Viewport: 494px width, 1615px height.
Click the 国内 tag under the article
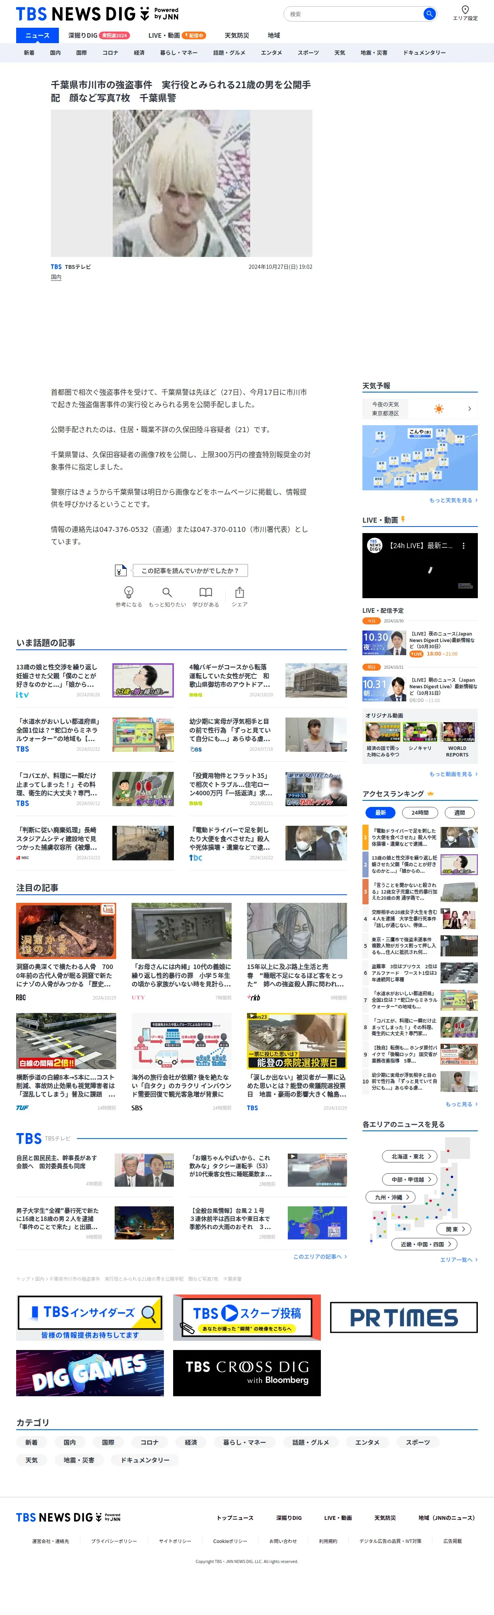coord(56,277)
